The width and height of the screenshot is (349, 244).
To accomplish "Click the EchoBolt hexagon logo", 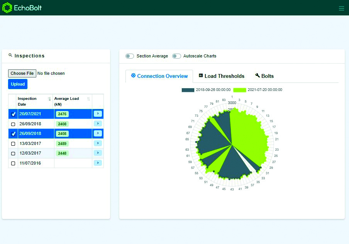I will click(7, 8).
